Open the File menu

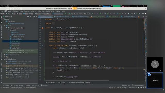coord(2,11)
